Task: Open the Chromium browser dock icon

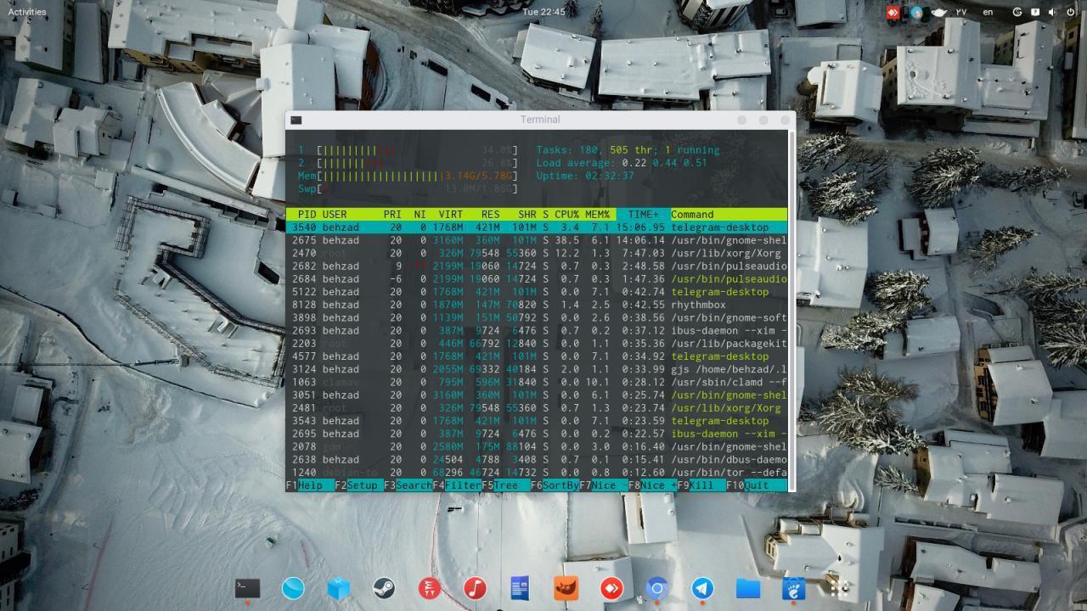Action: (x=656, y=588)
